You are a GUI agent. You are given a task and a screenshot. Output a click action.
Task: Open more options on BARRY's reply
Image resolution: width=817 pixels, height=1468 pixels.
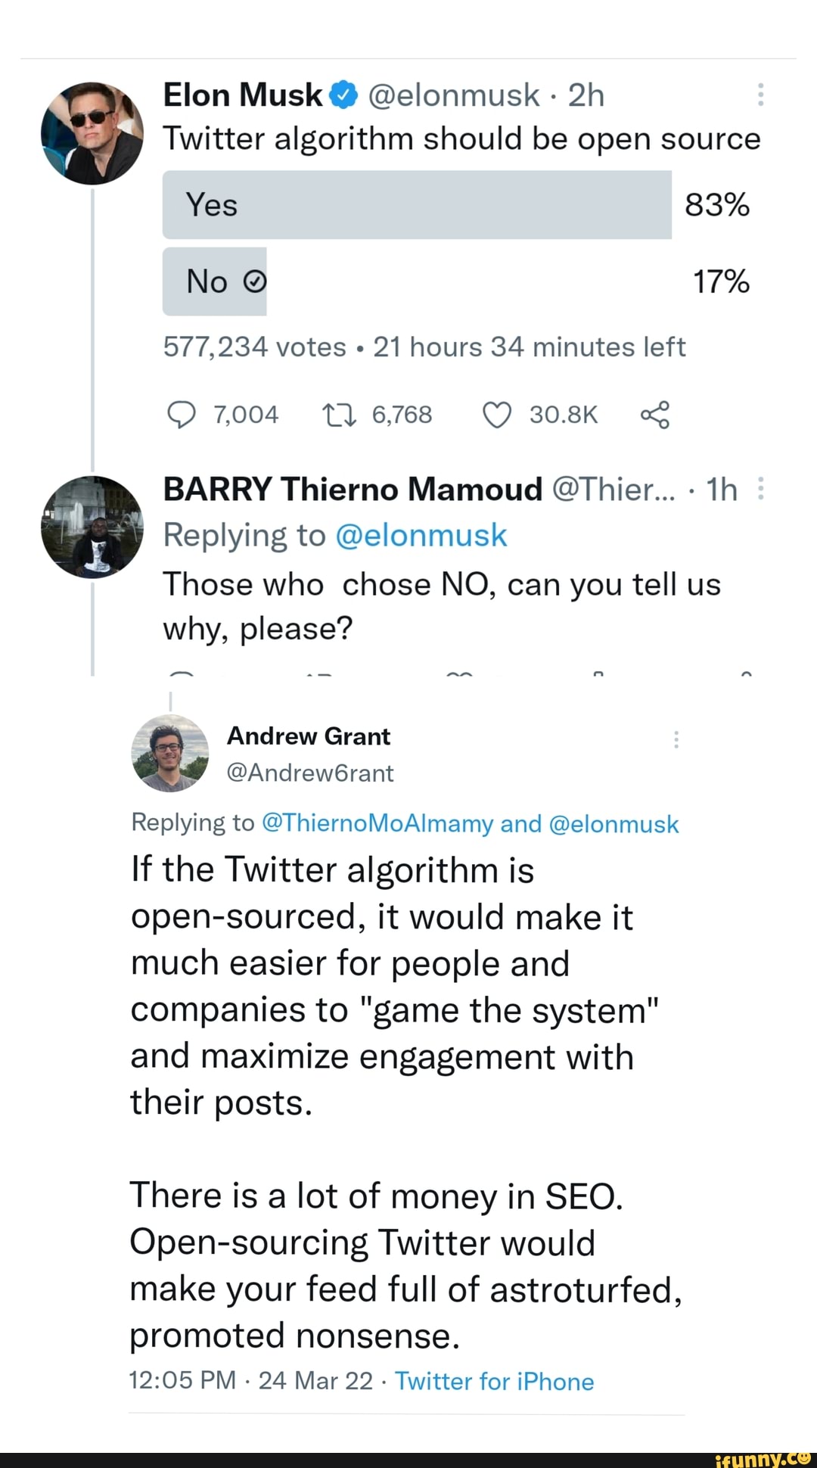click(x=760, y=489)
